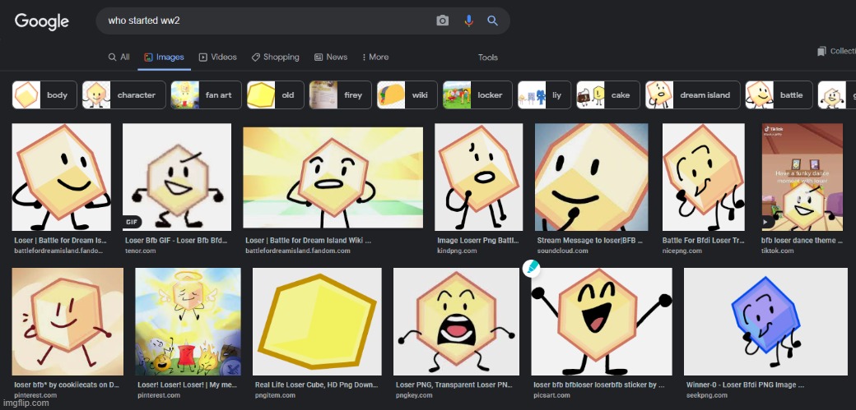The height and width of the screenshot is (410, 856).
Task: Filter by the 'dream island' chip
Action: click(693, 94)
